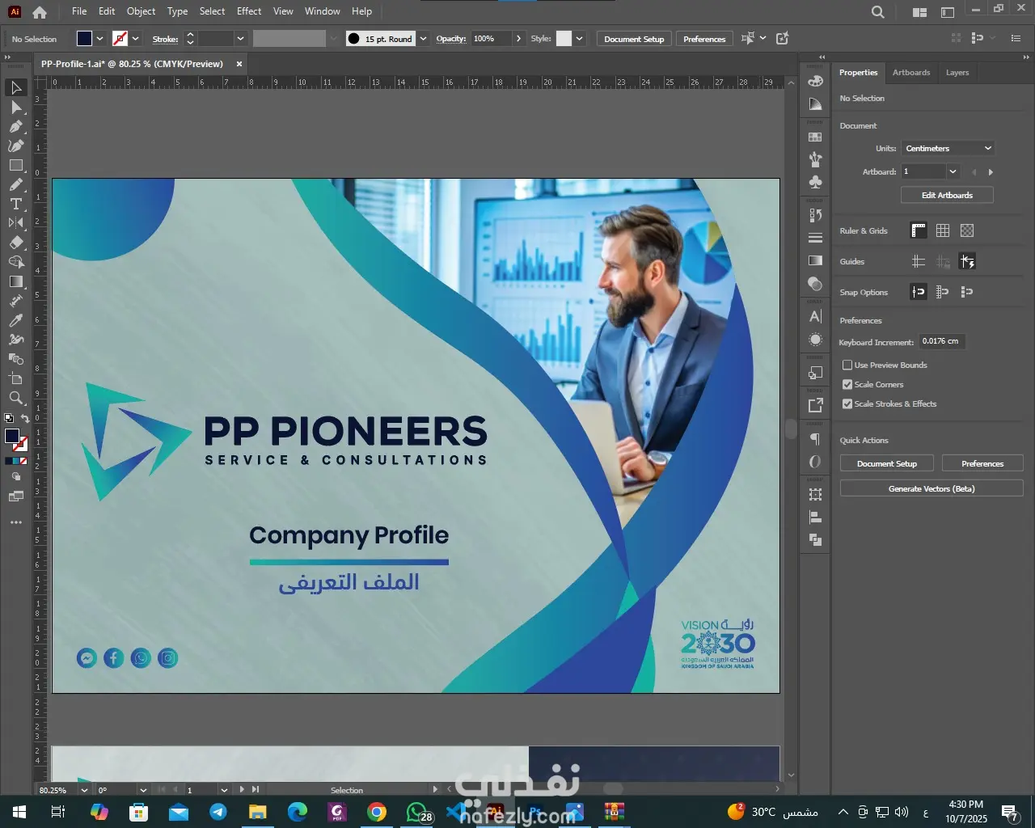Select the Artboard tool
This screenshot has width=1035, height=828.
[x=16, y=378]
